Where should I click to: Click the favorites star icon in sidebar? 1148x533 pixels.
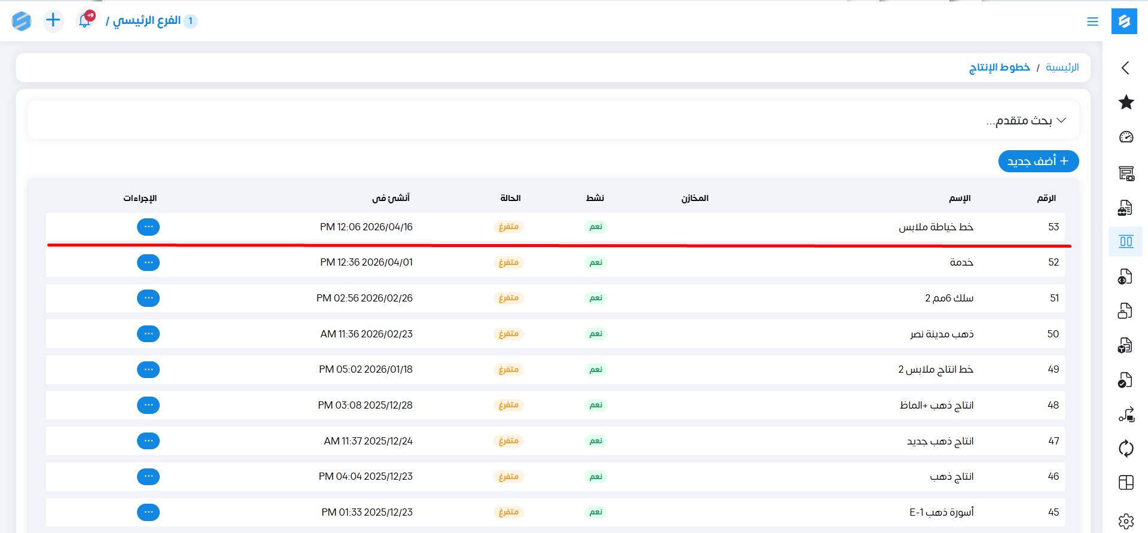1126,102
